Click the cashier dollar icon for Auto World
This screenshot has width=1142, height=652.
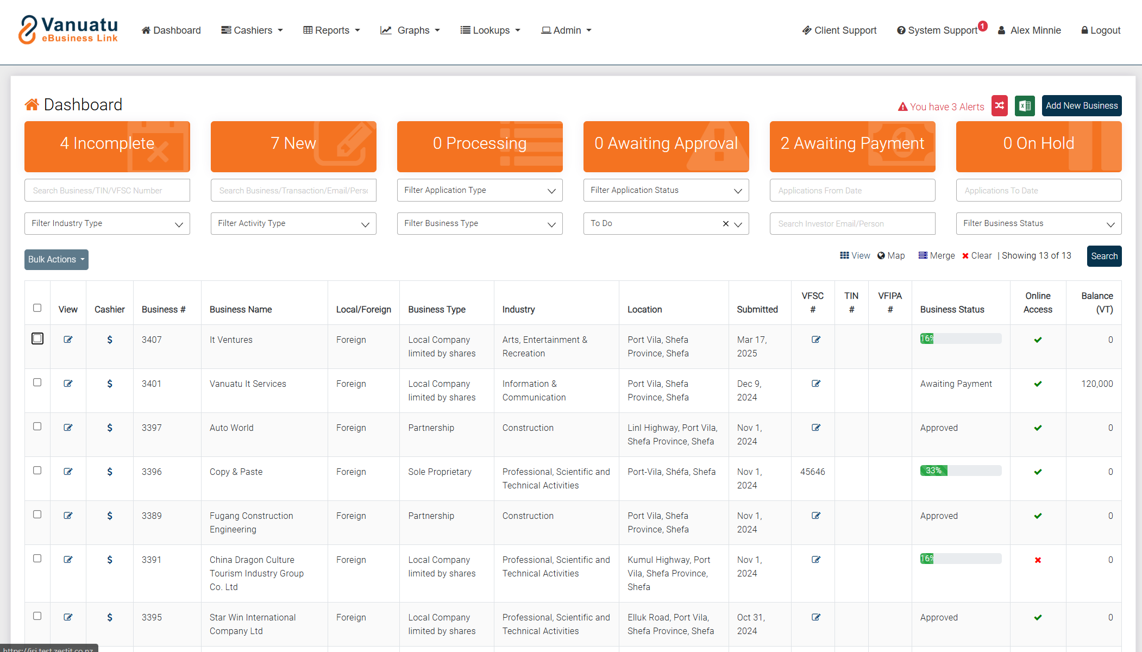point(110,428)
